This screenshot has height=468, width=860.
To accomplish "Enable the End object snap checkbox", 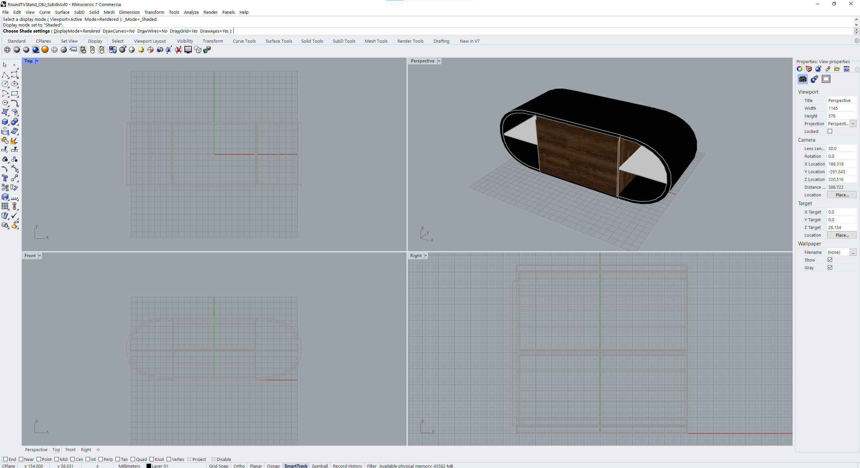I will point(5,459).
